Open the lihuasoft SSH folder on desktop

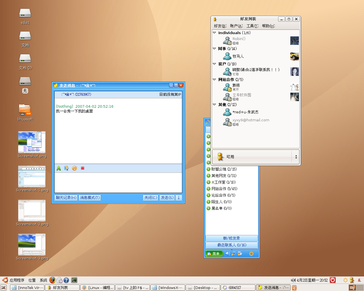[x=25, y=110]
